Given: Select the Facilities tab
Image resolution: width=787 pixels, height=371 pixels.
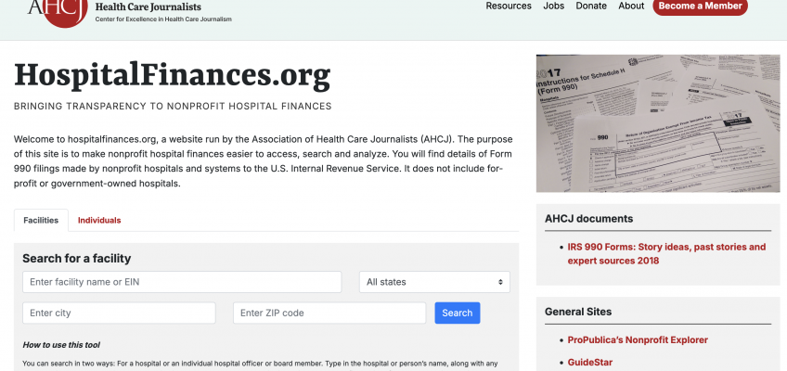Looking at the screenshot, I should pyautogui.click(x=41, y=220).
